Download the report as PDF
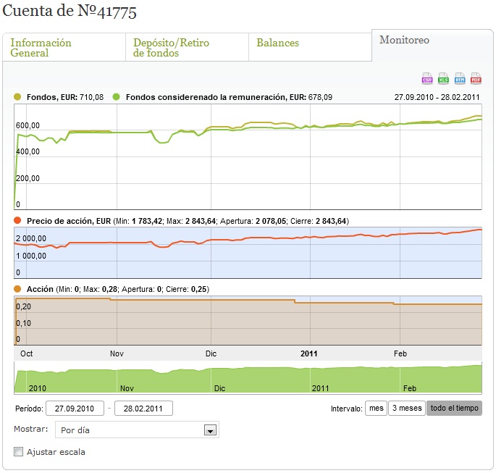Viewport: 496px width, 473px height. pyautogui.click(x=476, y=78)
